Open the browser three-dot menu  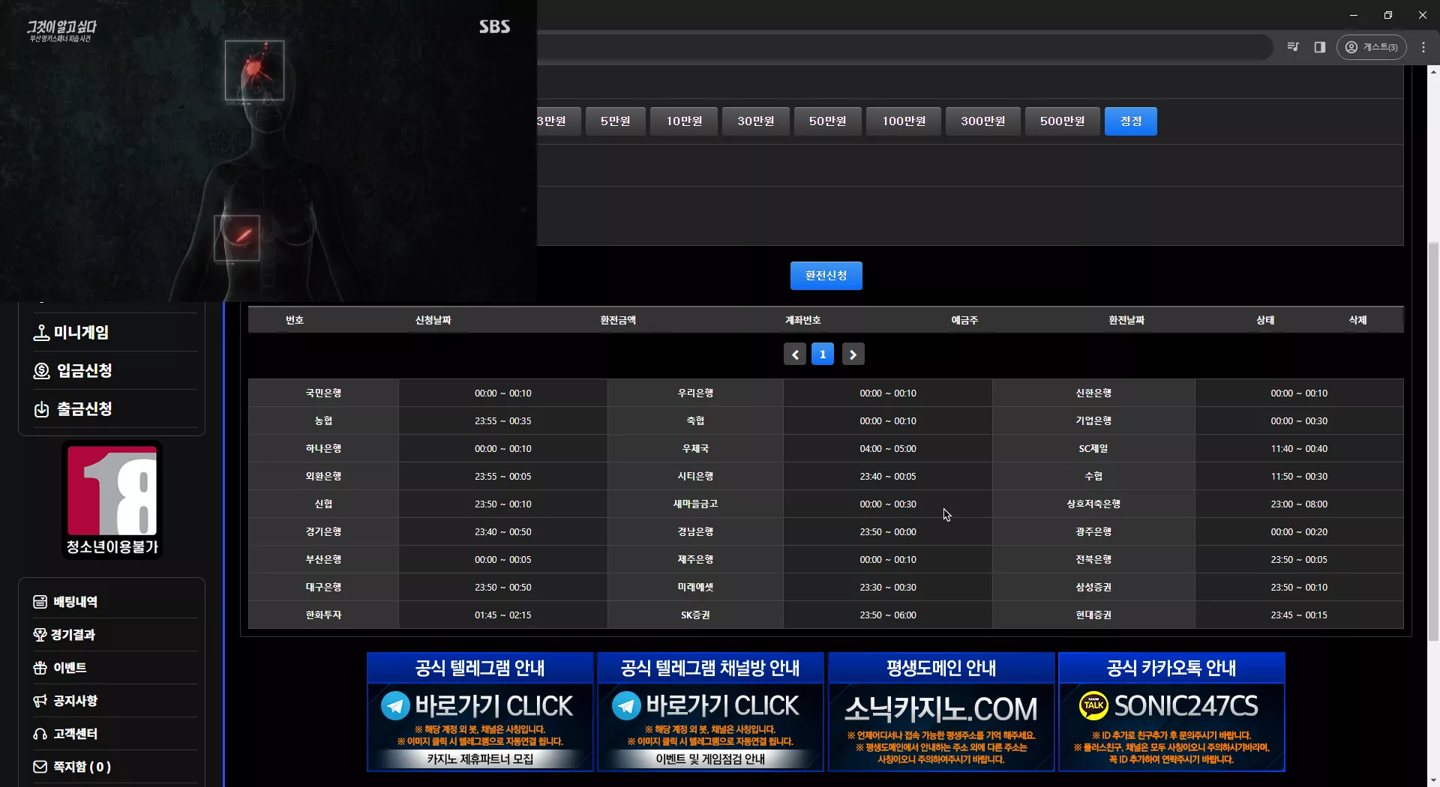(1423, 47)
